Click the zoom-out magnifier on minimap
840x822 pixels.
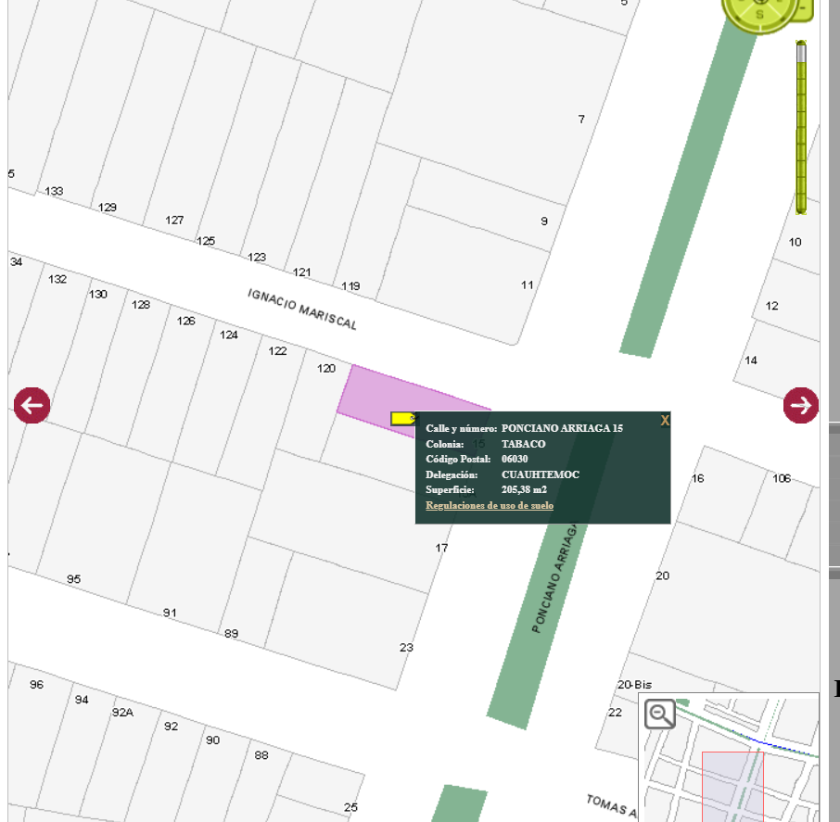tap(659, 714)
